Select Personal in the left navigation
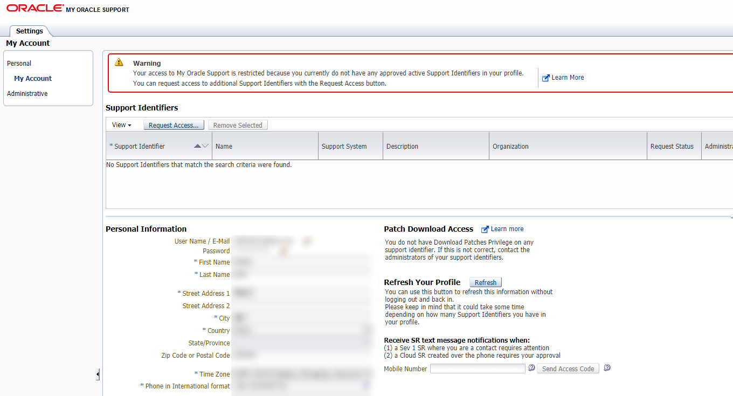This screenshot has height=396, width=733. point(19,63)
